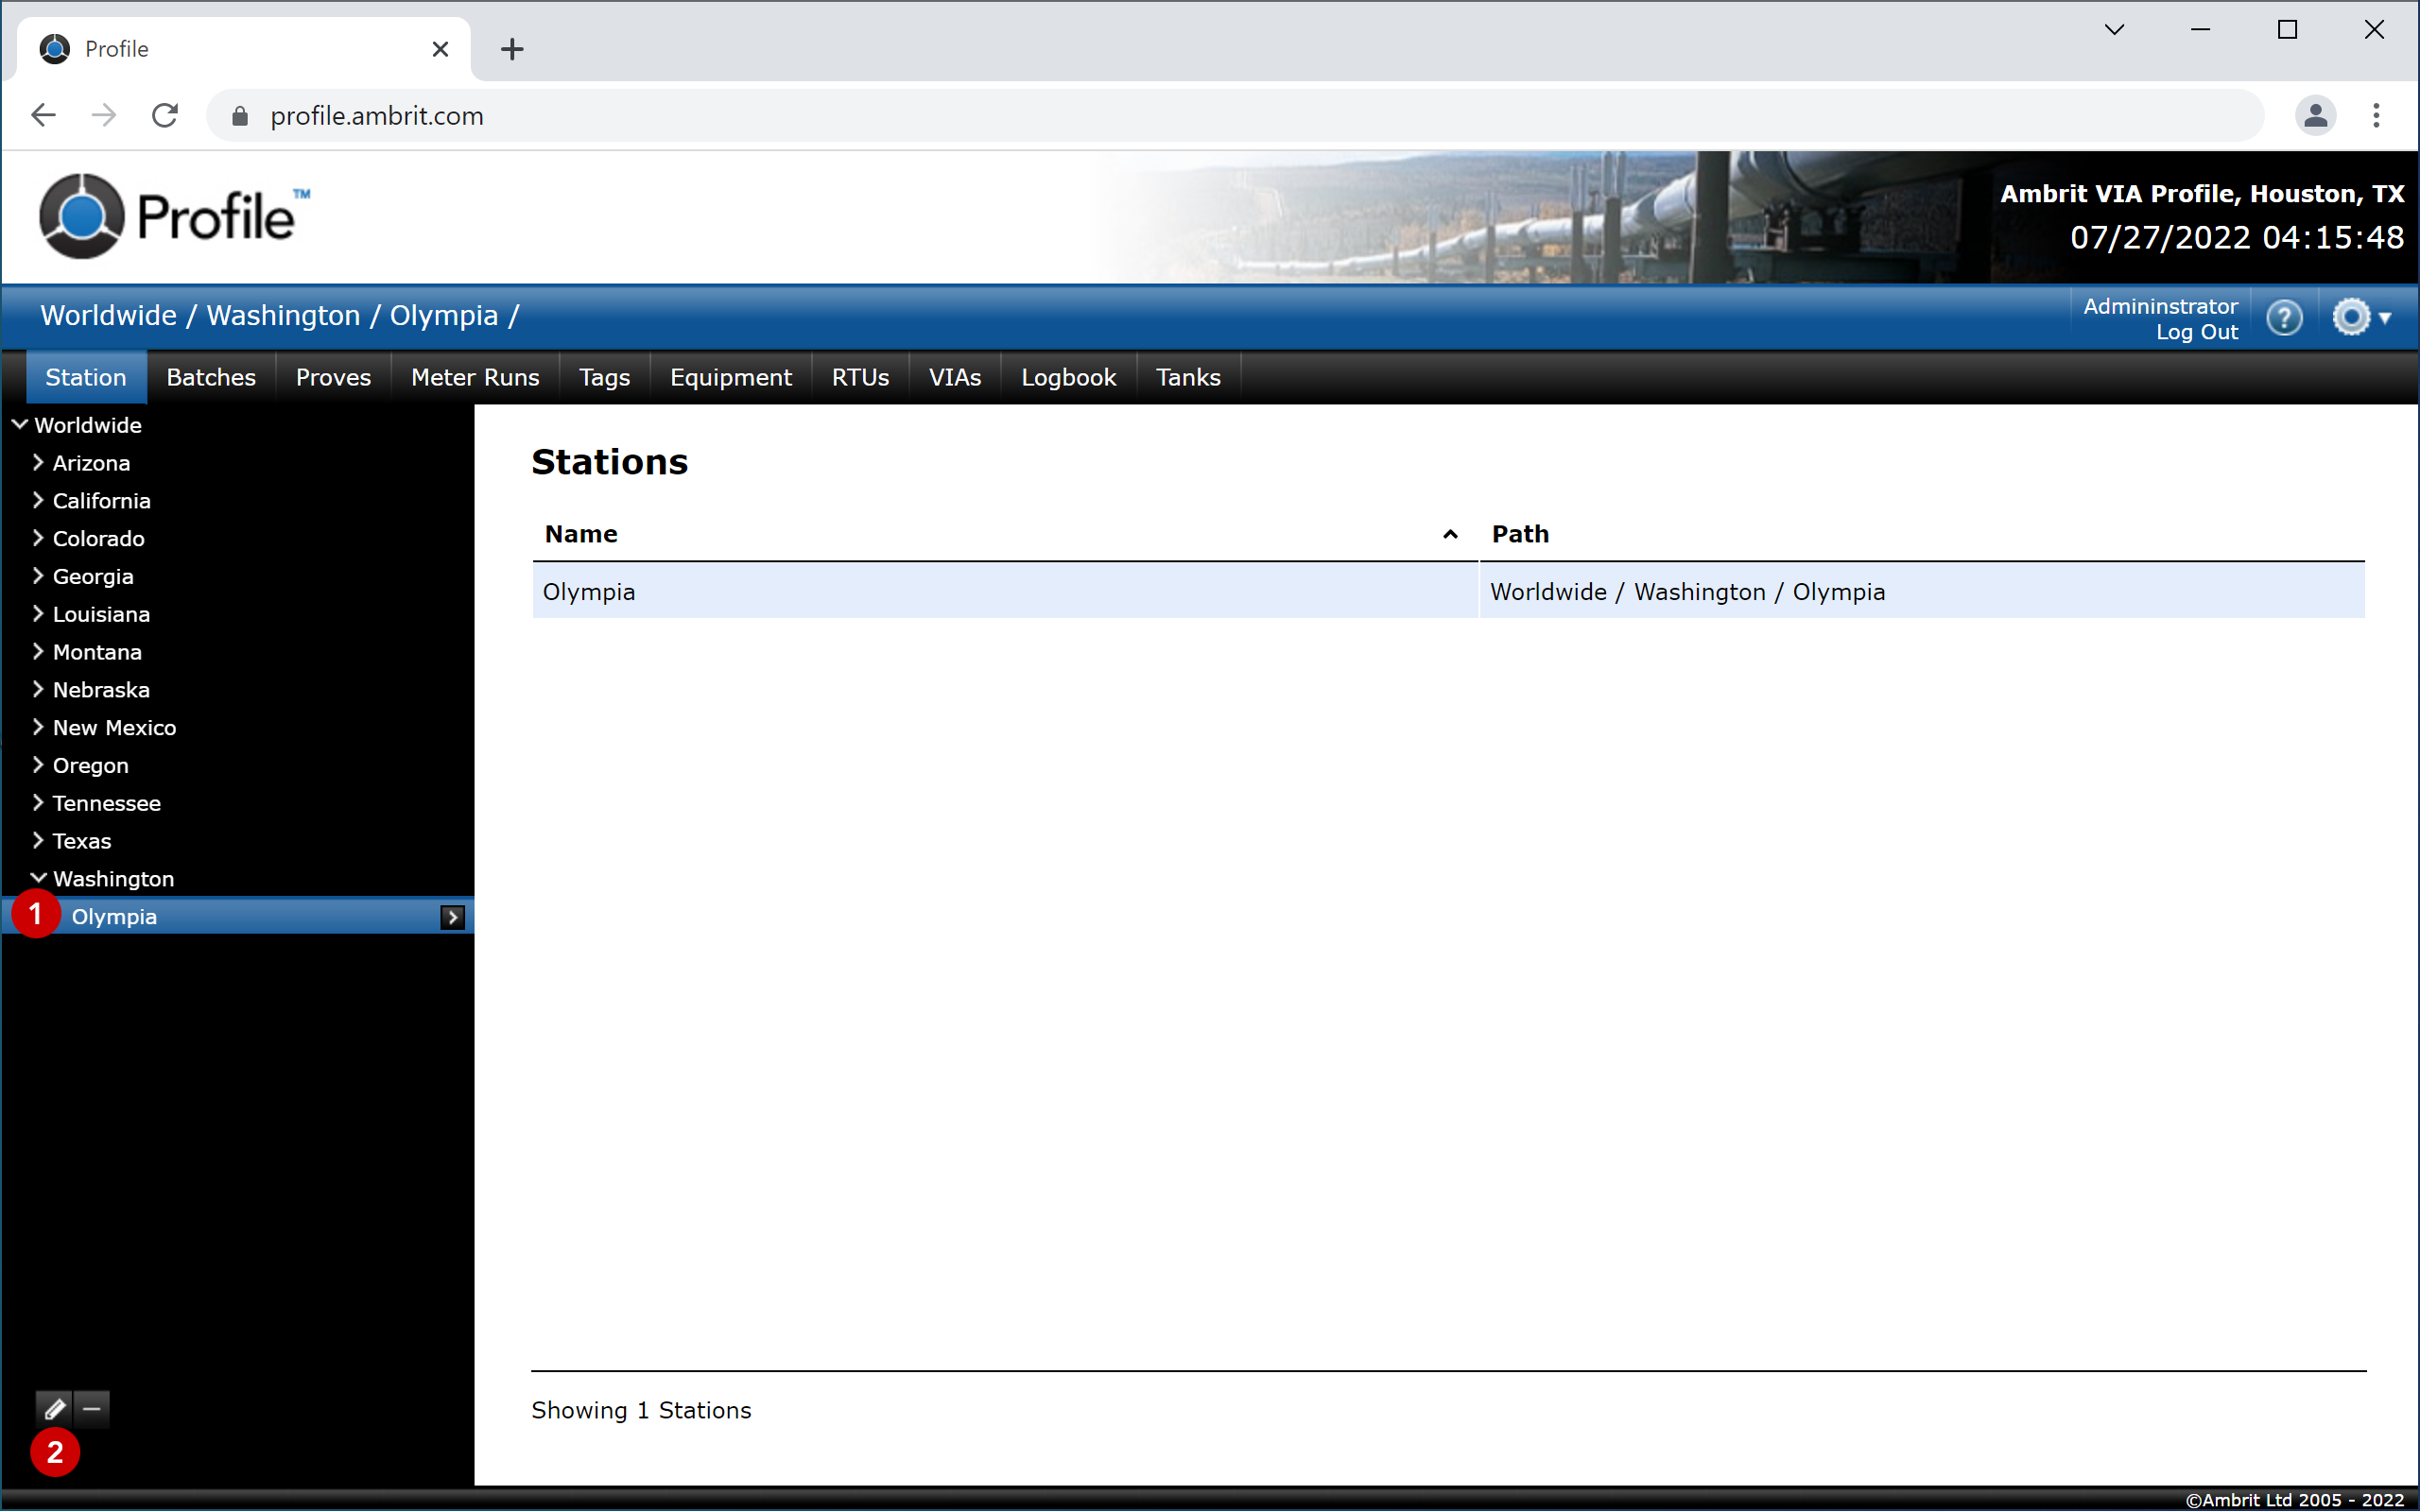Select the Oregon tree label
Image resolution: width=2420 pixels, height=1512 pixels.
(91, 766)
